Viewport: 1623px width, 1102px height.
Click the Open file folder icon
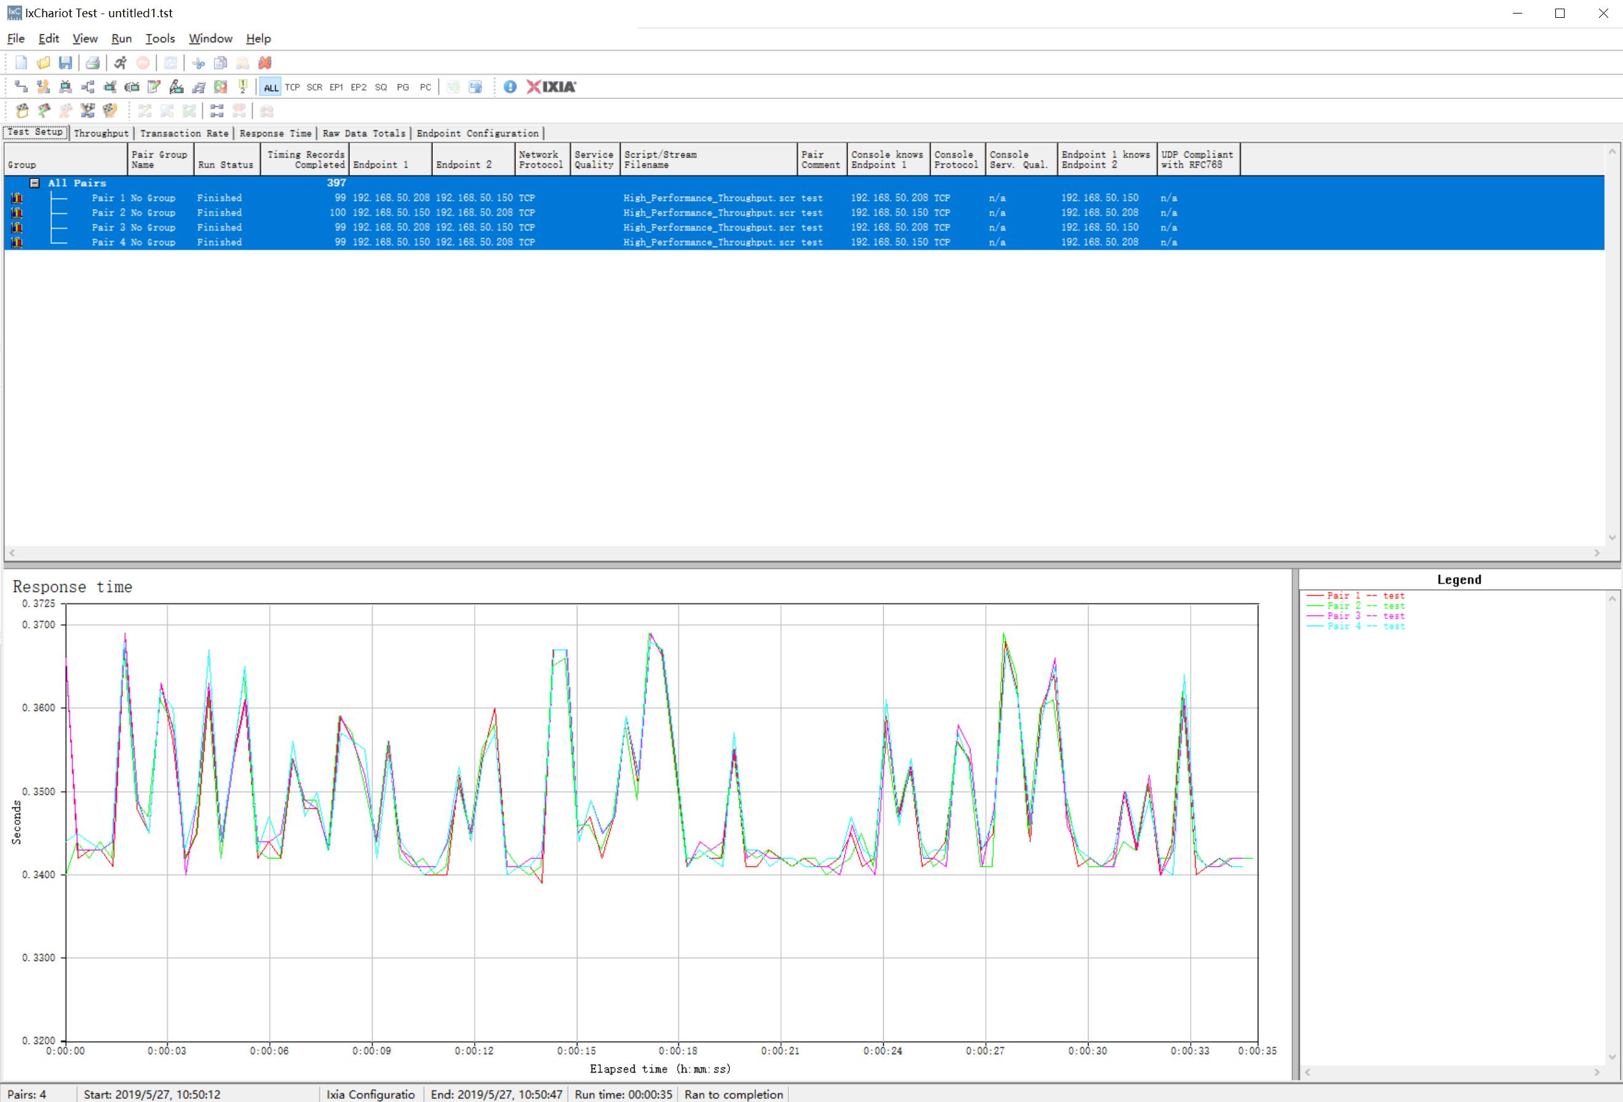43,63
